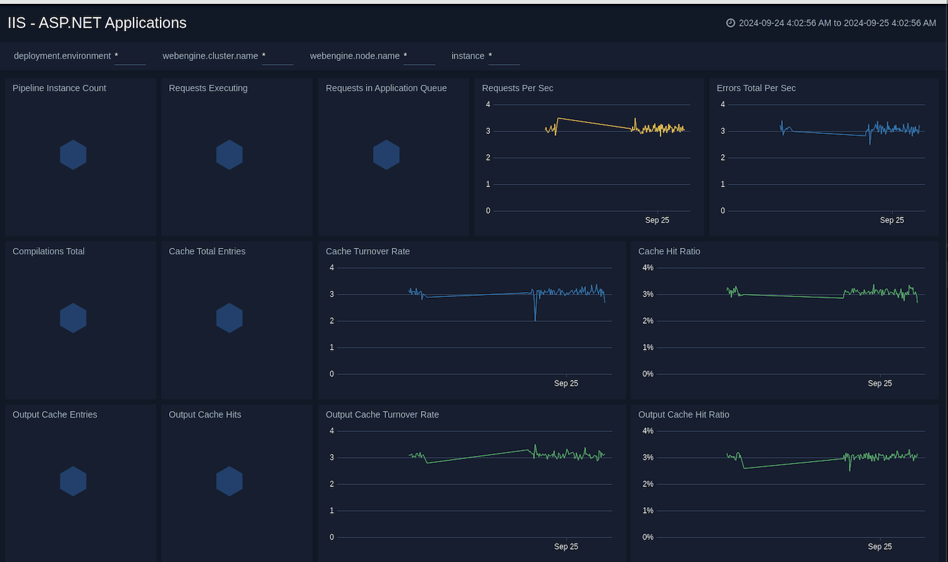Click the Compilations Total panel title

49,251
